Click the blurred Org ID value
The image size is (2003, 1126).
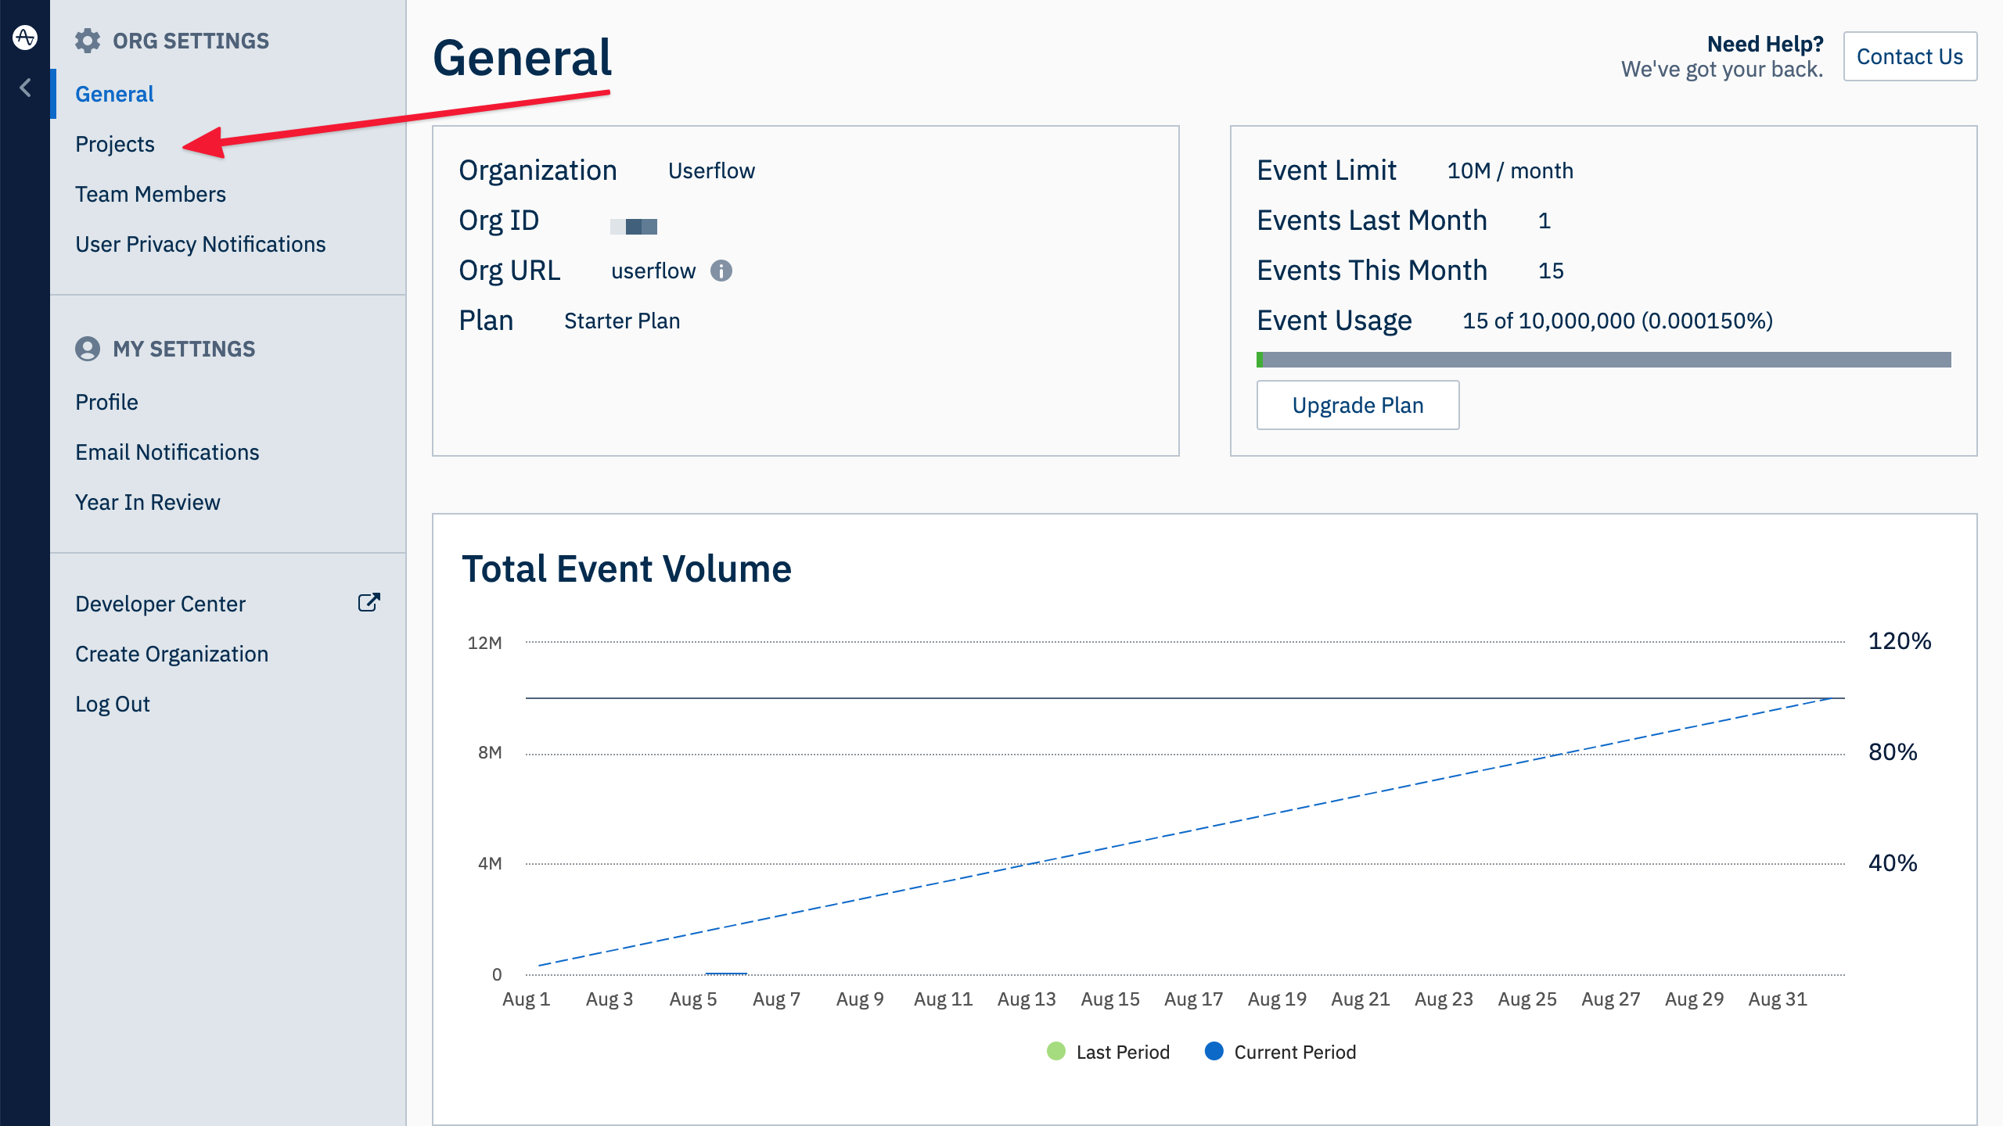[634, 227]
